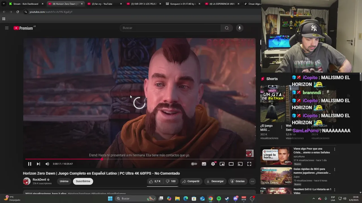Click the Erend profile thumbnail in video corner
This screenshot has height=203, width=362.
click(250, 153)
